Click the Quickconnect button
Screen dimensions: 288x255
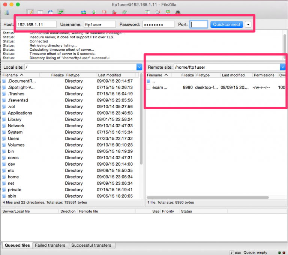(x=226, y=24)
